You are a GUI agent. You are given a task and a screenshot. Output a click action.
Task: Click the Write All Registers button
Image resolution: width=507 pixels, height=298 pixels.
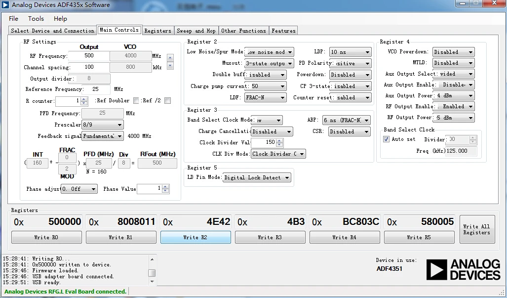(477, 229)
